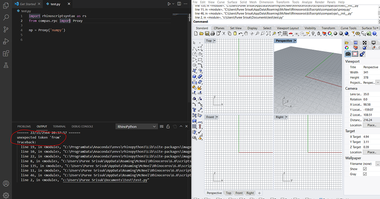This screenshot has height=199, width=380.
Task: Close the test.py editor tab
Action: coord(69,4)
